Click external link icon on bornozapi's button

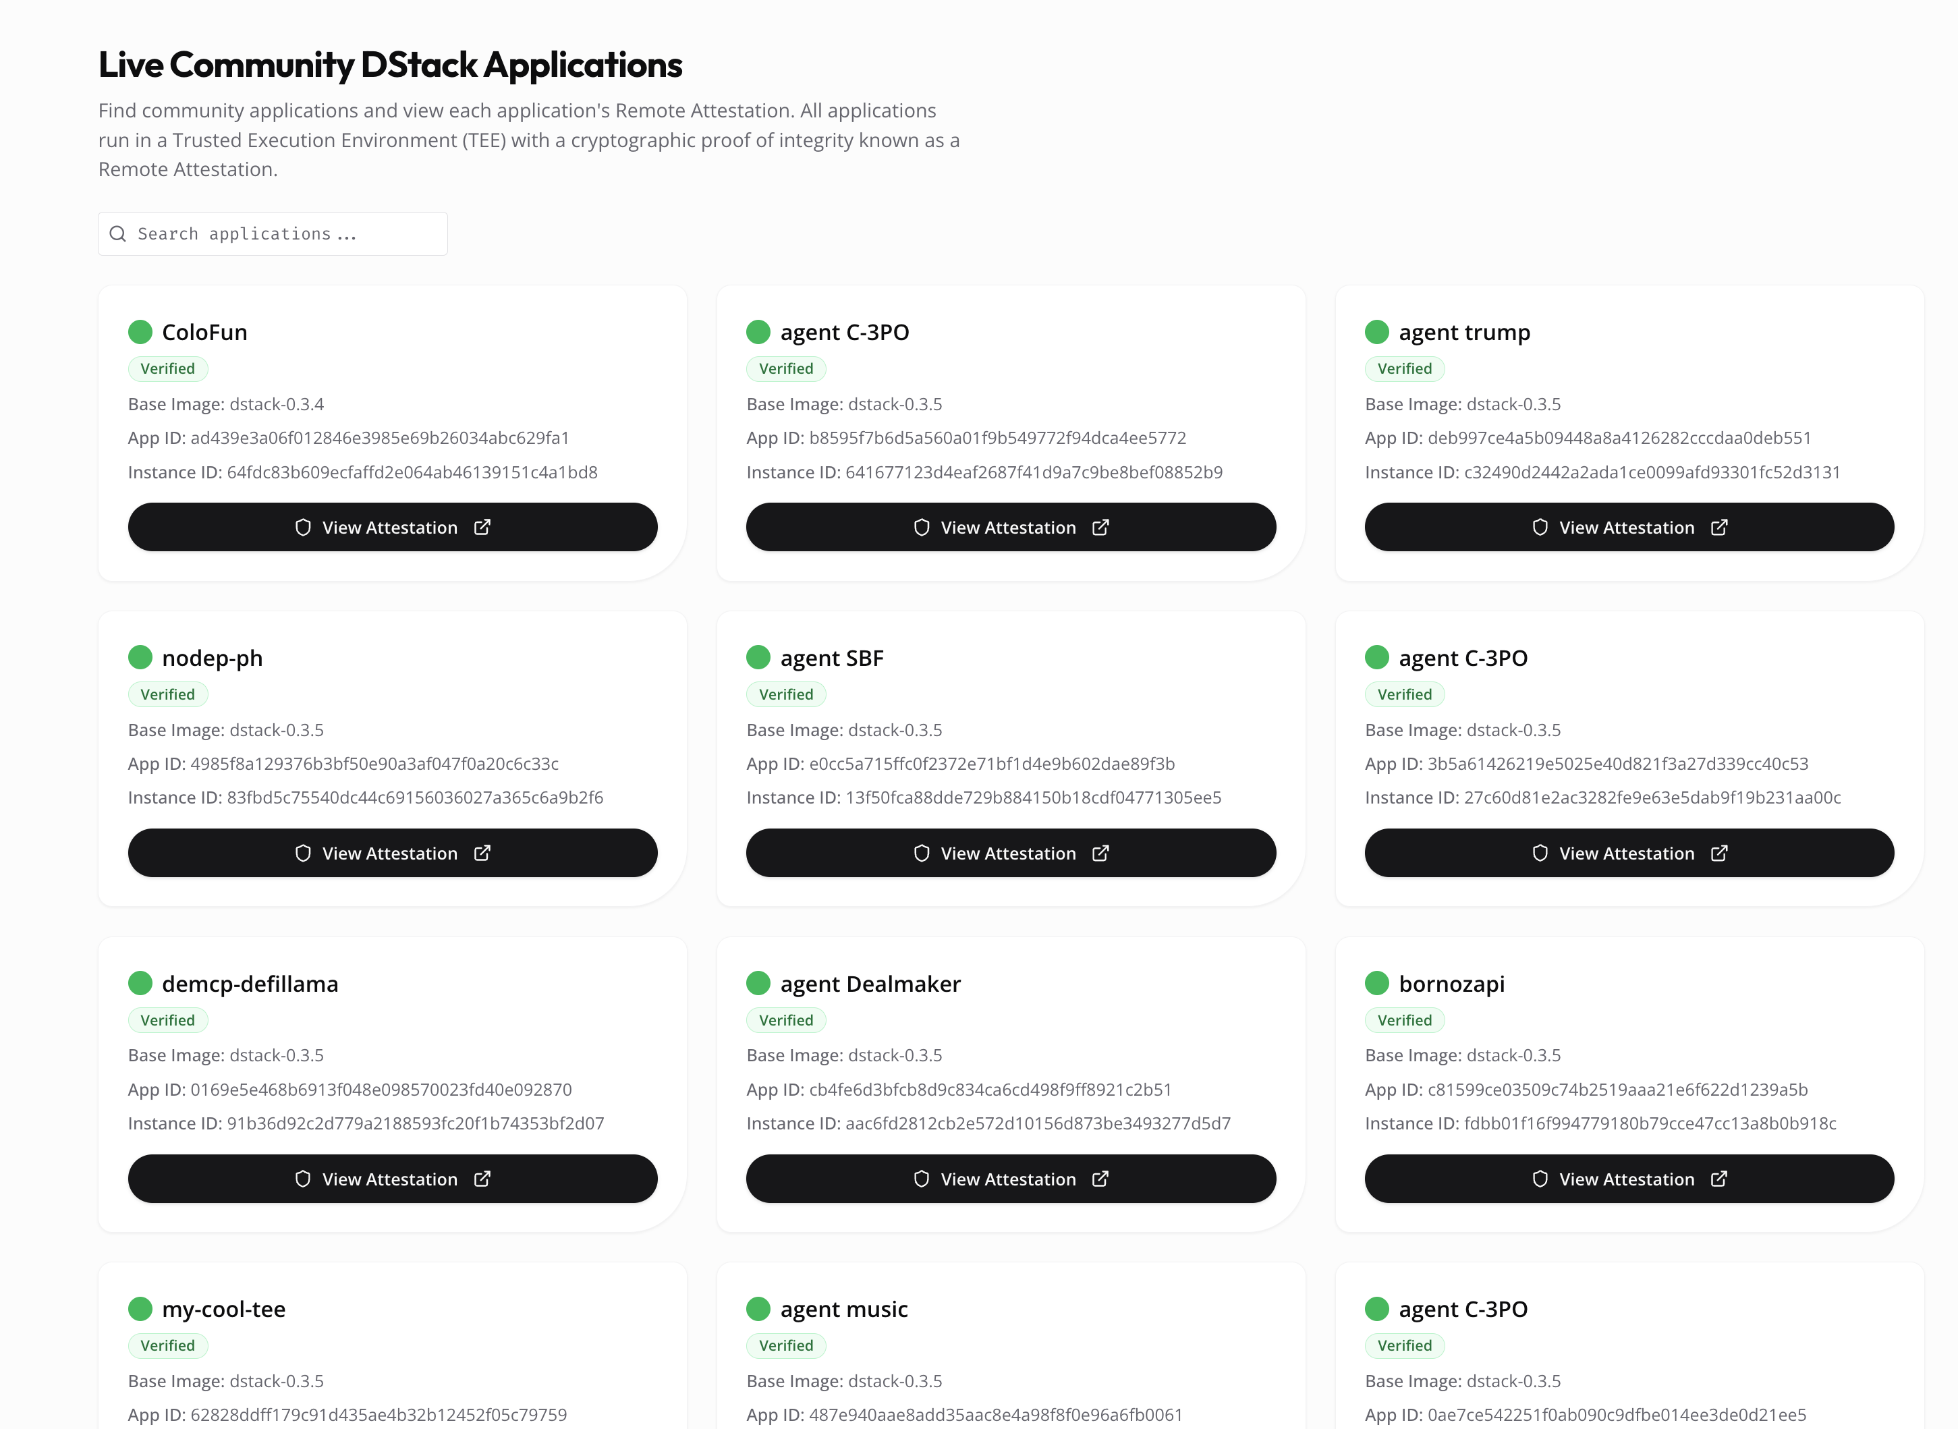[x=1719, y=1179]
